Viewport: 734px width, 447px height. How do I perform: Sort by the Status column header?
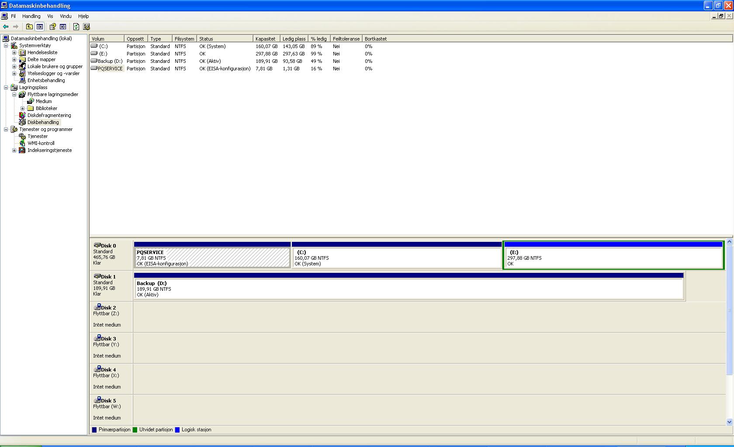coord(225,39)
